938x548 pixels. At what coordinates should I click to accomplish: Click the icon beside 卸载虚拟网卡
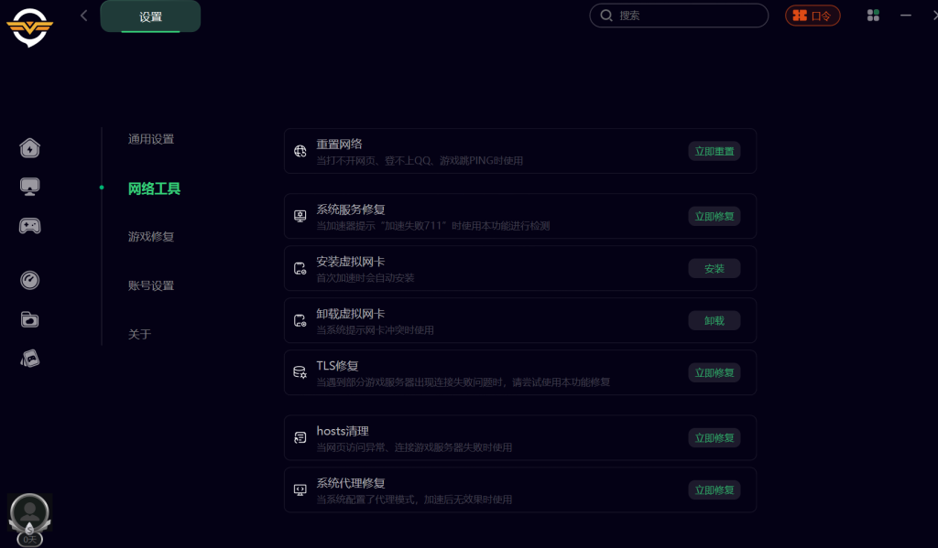300,320
